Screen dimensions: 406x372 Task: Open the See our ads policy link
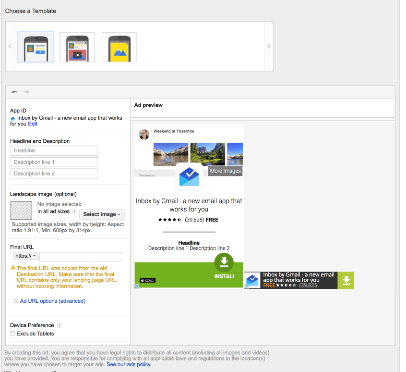pos(129,364)
